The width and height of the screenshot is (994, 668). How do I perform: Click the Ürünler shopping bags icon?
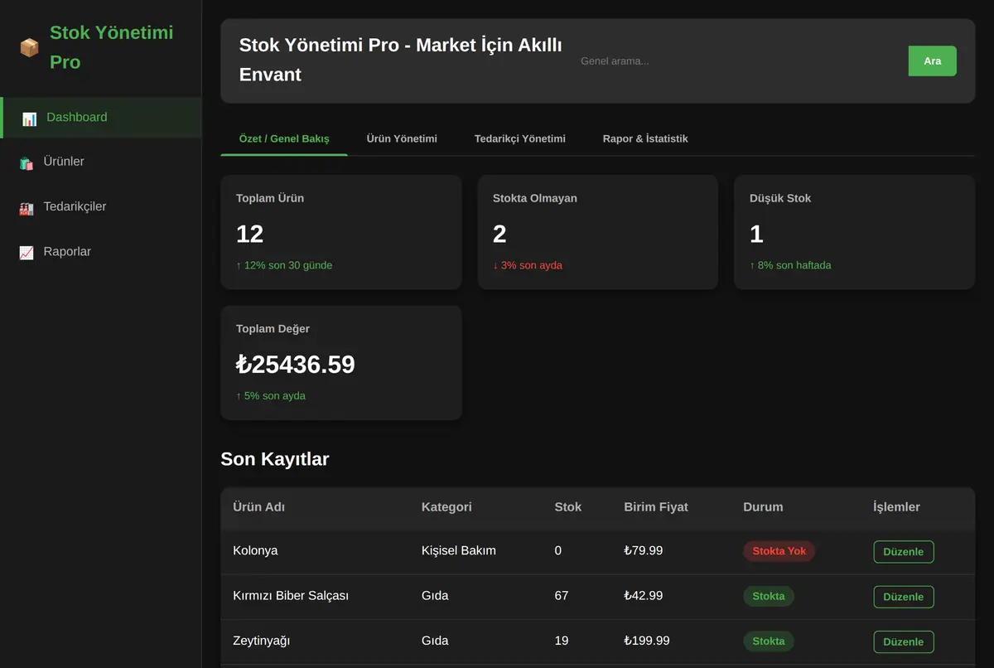(27, 162)
